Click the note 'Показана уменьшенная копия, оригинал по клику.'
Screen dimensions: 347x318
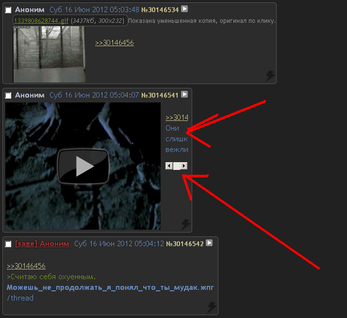click(x=202, y=21)
